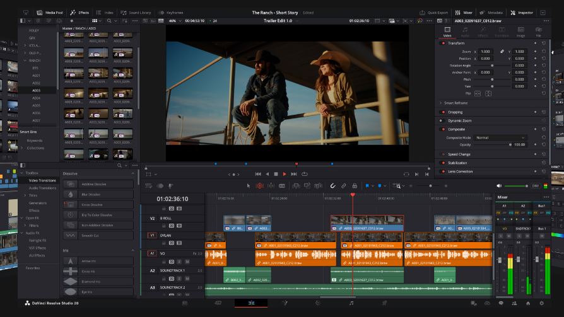Toggle the Linked Selection chain icon
564x317 pixels.
344,186
